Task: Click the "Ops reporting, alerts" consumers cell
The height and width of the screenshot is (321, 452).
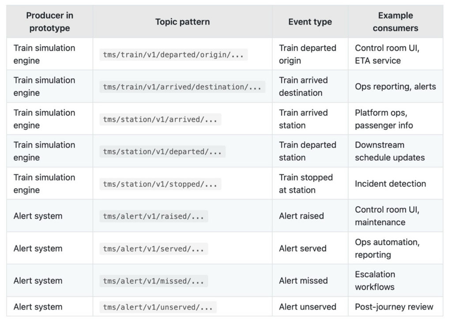Action: coord(395,87)
